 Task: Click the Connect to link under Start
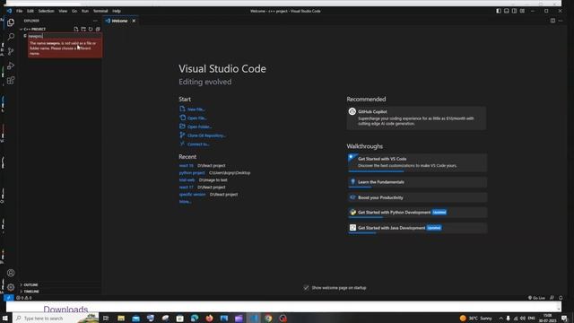tap(198, 144)
